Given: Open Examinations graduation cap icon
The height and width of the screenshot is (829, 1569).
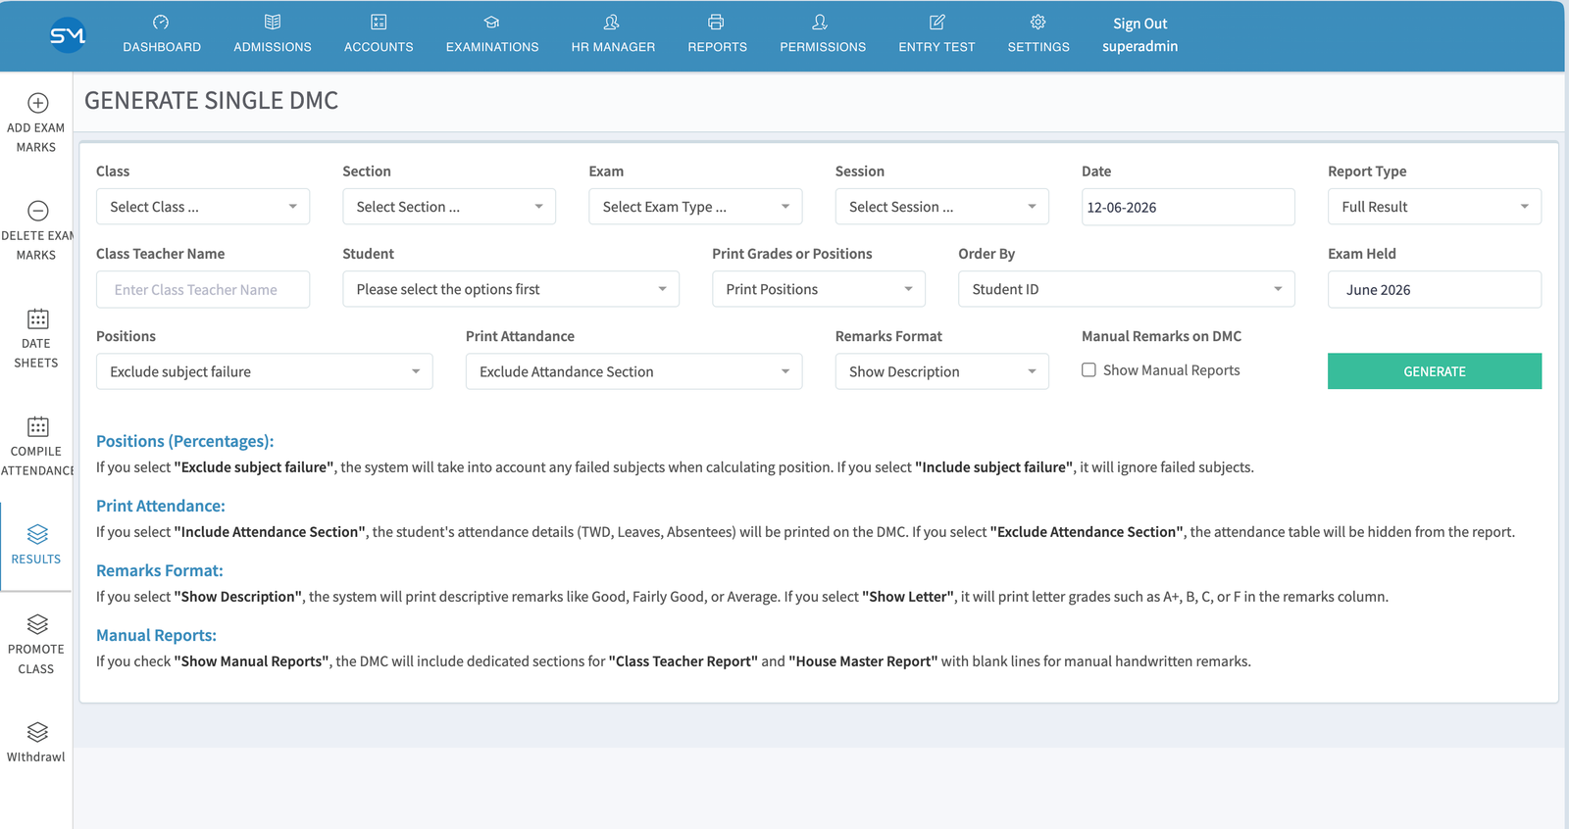Looking at the screenshot, I should click(x=492, y=22).
